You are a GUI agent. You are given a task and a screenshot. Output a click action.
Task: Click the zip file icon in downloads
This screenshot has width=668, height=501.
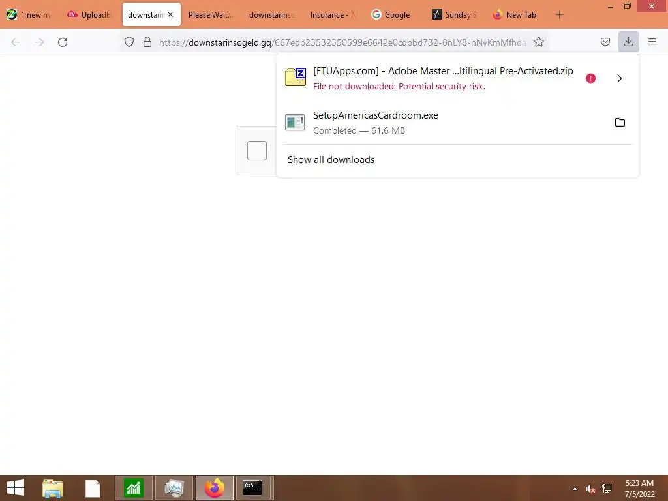[x=296, y=77]
